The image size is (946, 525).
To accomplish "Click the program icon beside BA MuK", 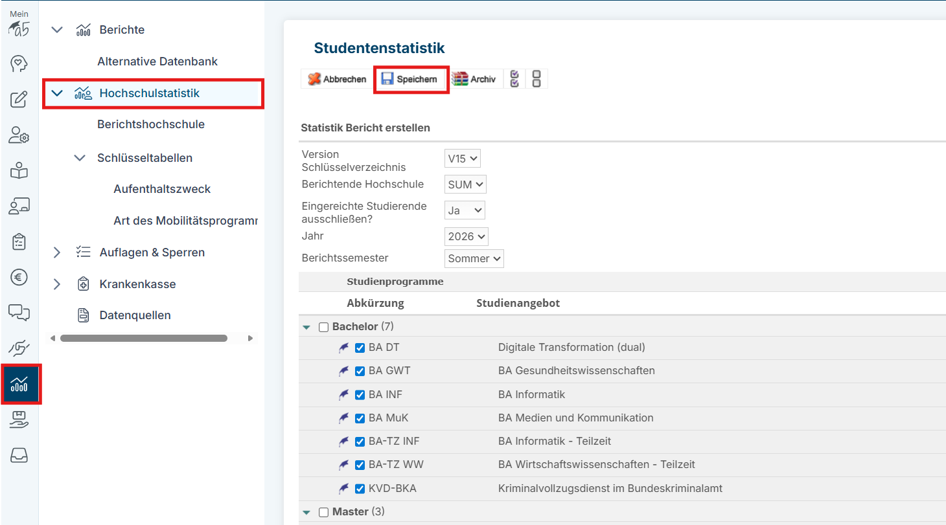I will (x=344, y=418).
